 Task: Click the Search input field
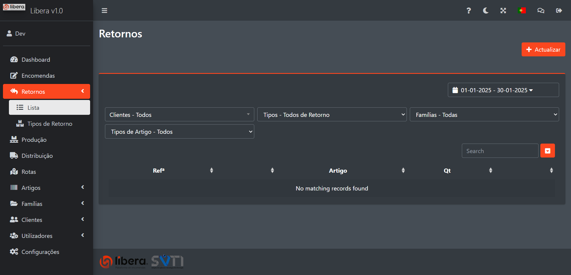[500, 151]
